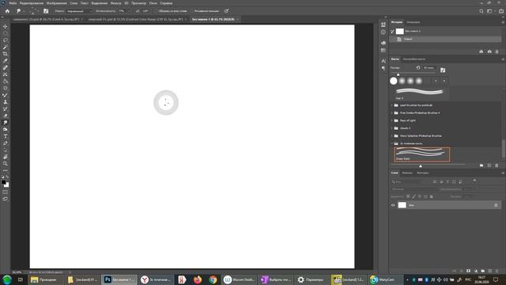Toggle Quick Mask mode icon
The width and height of the screenshot is (506, 285).
click(x=6, y=192)
